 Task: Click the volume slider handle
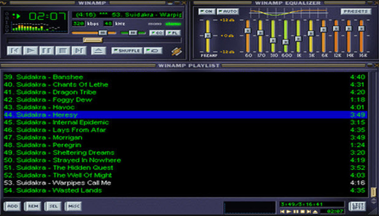[103, 33]
